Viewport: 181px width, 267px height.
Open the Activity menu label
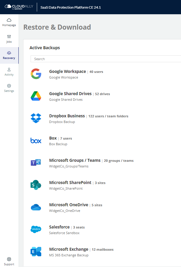point(9,74)
